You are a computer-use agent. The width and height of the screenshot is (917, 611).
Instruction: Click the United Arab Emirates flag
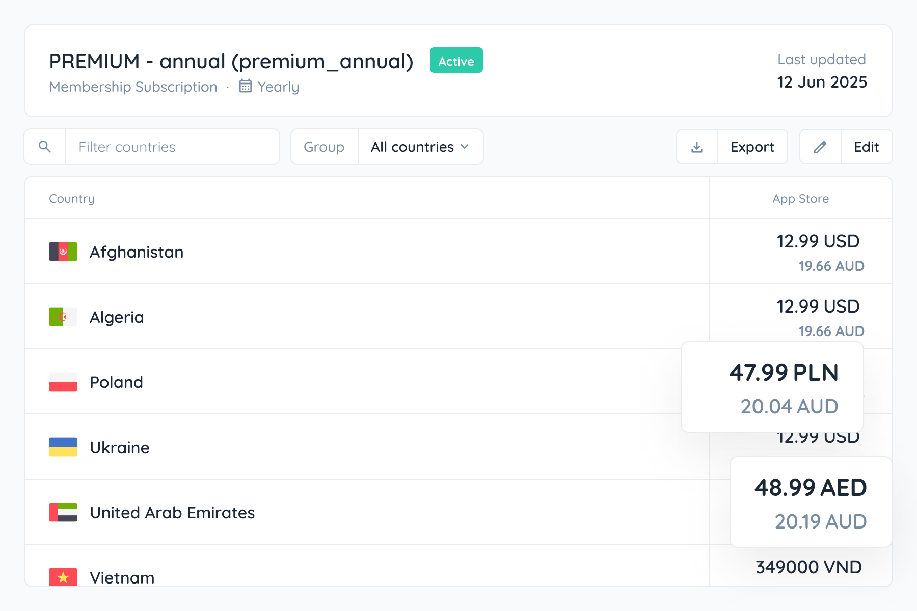pyautogui.click(x=63, y=512)
